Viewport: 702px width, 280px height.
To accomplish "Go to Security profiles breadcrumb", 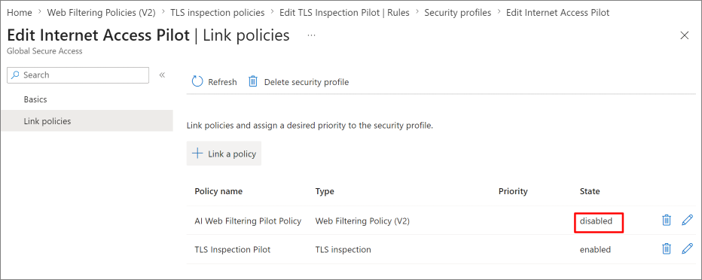I will tap(457, 13).
